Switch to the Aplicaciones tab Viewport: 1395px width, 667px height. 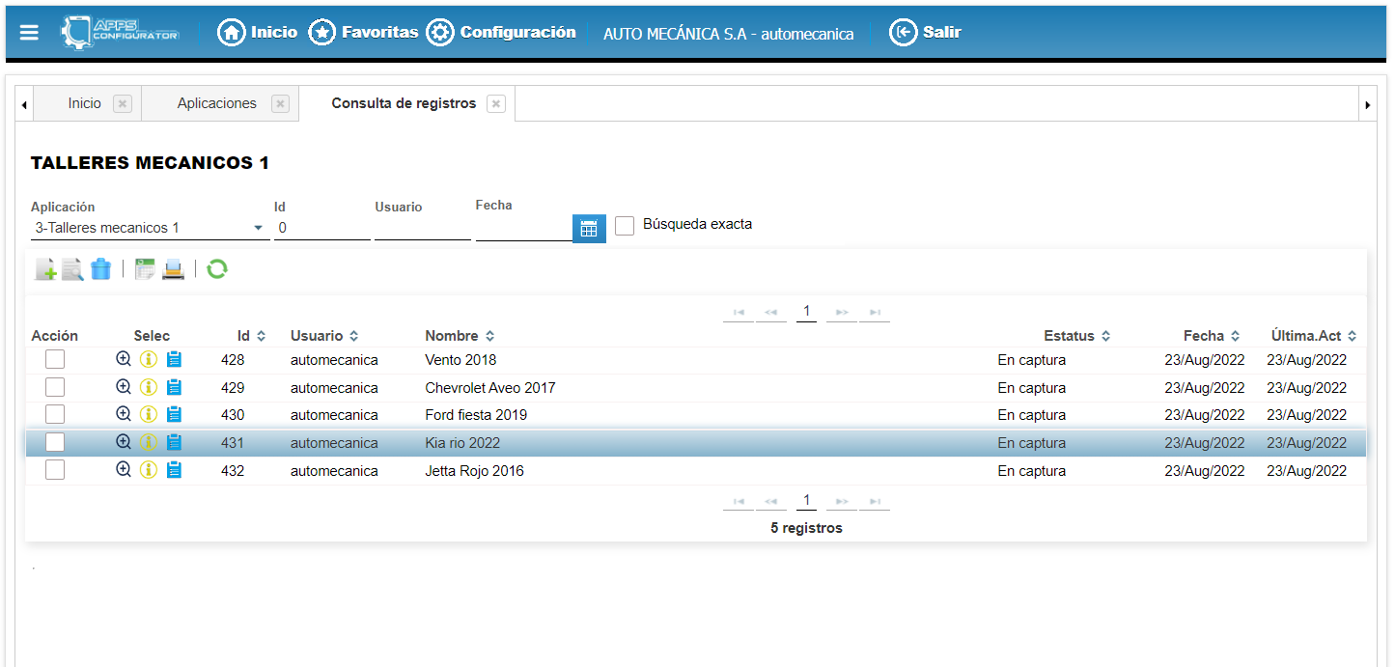click(x=216, y=103)
